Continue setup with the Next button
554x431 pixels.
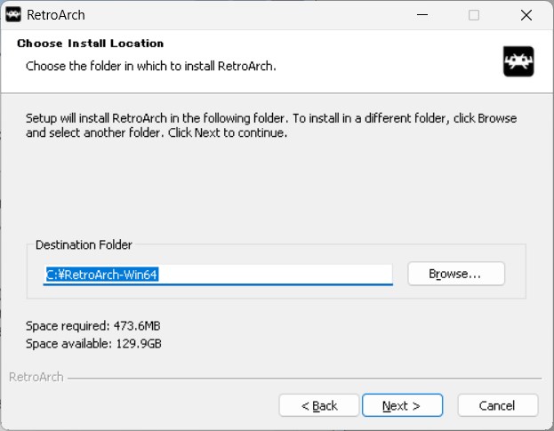(x=402, y=405)
